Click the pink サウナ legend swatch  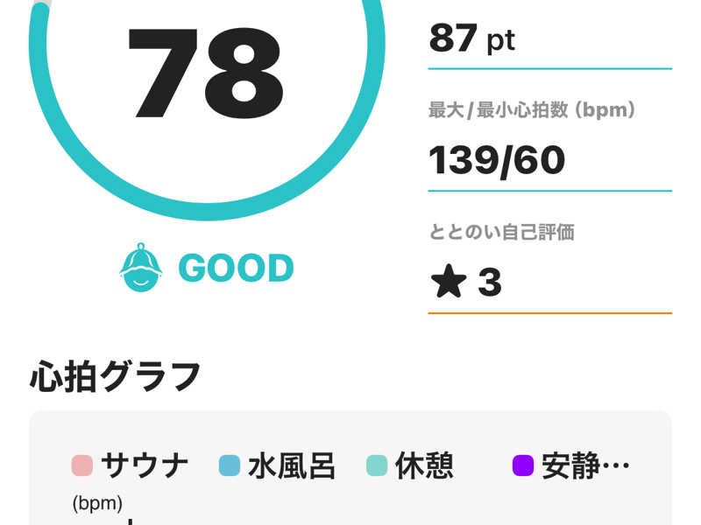(x=82, y=465)
